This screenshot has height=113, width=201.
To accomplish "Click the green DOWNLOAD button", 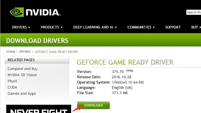I will click(x=93, y=105).
